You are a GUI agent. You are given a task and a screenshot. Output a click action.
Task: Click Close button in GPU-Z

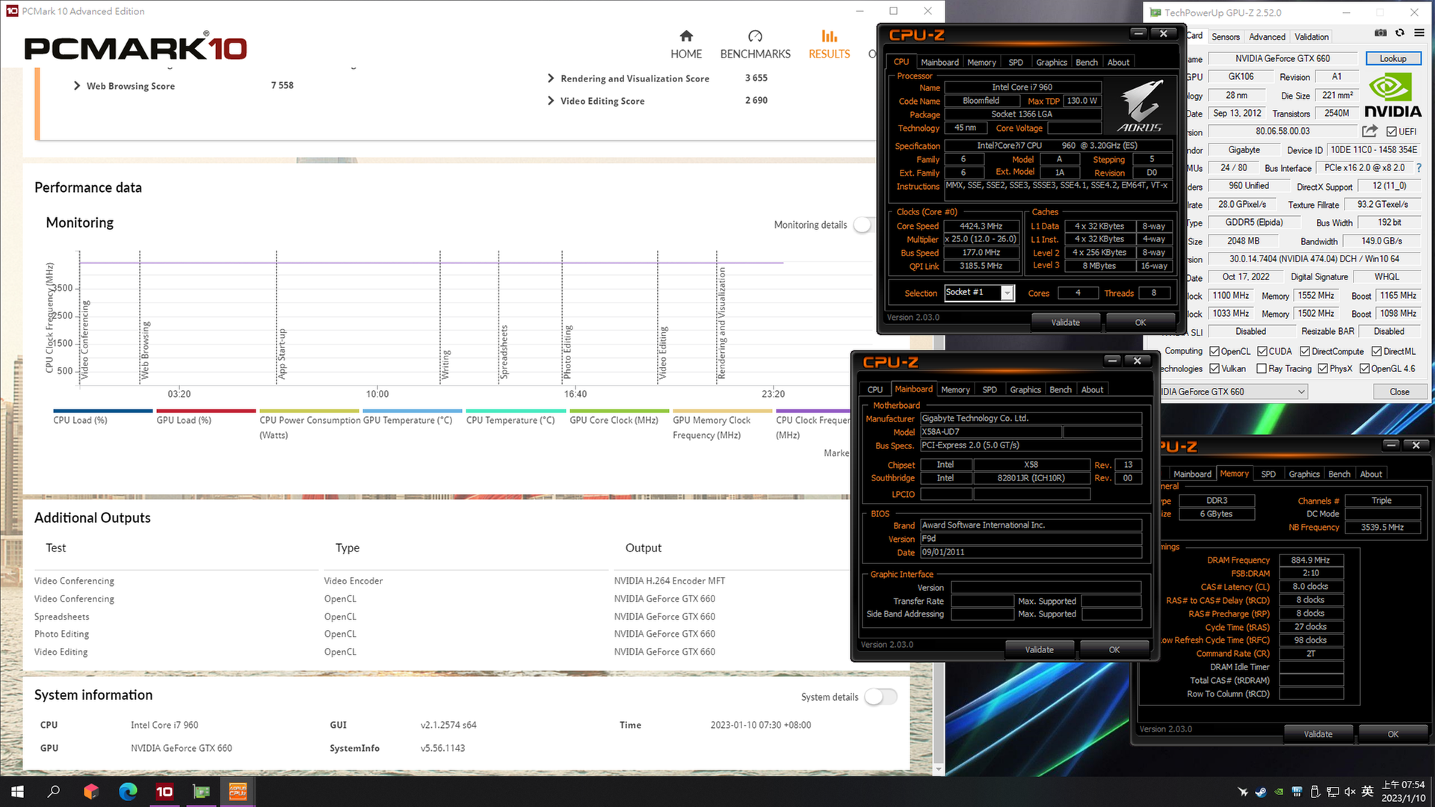1399,392
